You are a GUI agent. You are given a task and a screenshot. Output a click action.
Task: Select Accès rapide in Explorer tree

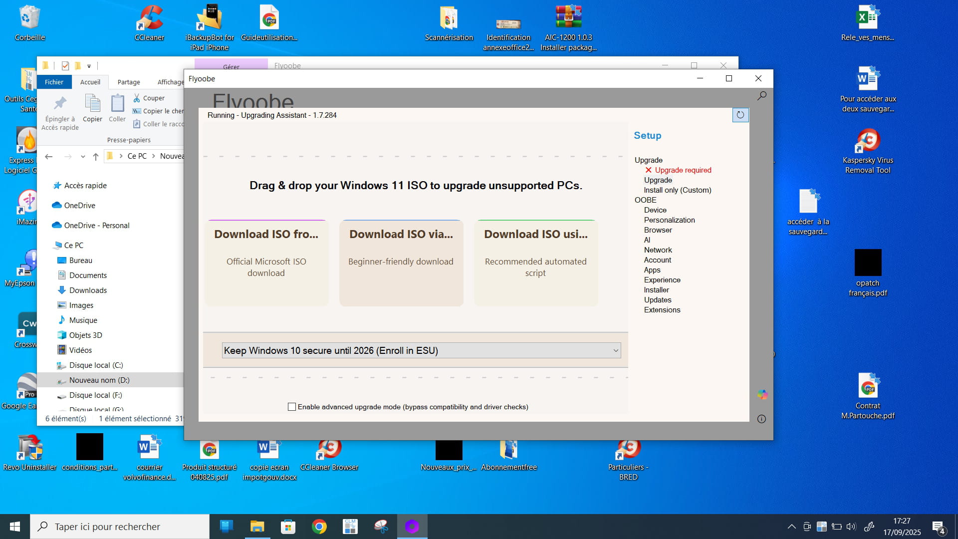[80, 185]
